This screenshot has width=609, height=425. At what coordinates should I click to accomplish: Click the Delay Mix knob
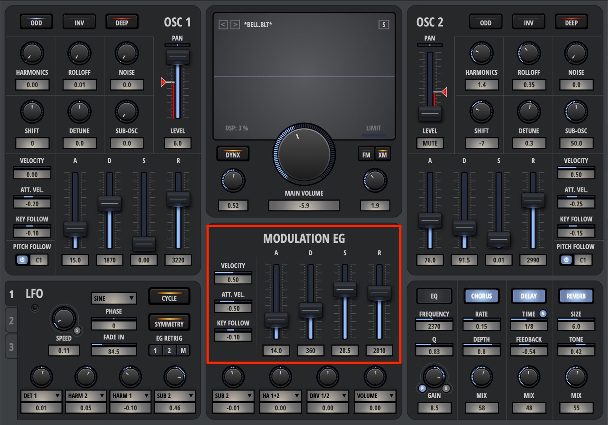click(x=529, y=377)
